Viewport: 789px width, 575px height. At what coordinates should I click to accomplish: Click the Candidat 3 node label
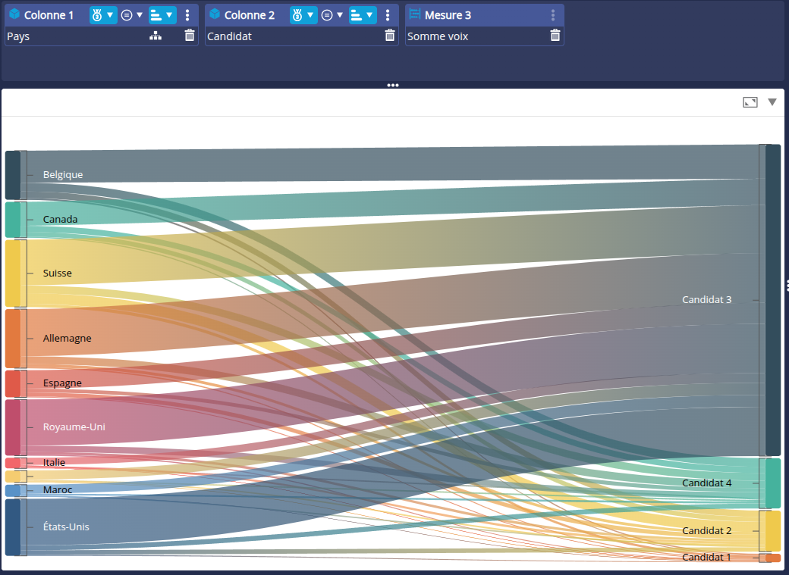click(706, 300)
